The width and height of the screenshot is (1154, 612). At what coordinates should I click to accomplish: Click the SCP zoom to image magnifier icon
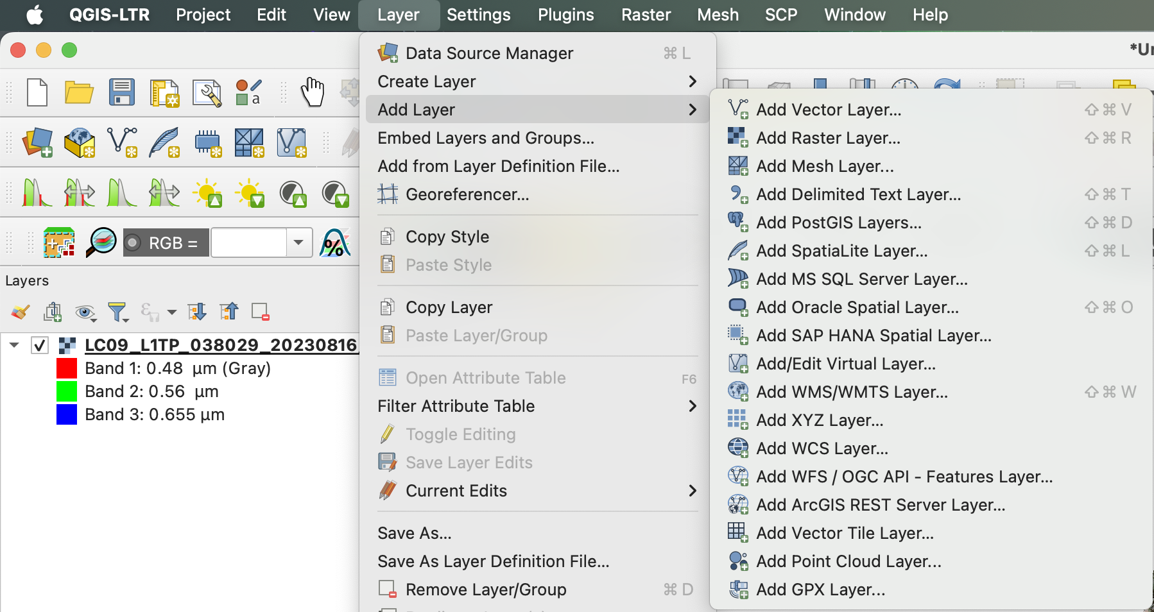tap(101, 242)
